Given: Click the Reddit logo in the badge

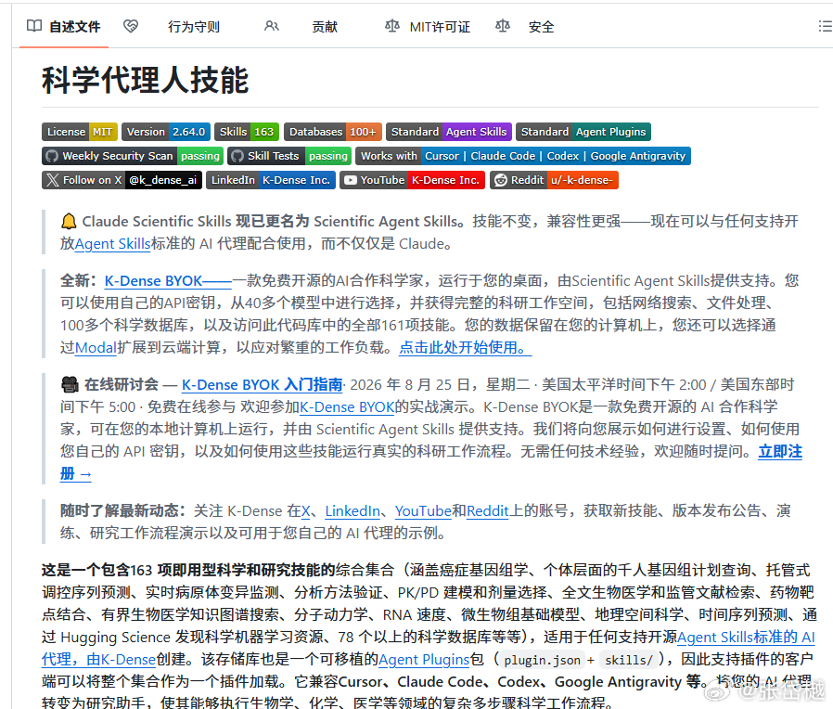Looking at the screenshot, I should (x=500, y=180).
